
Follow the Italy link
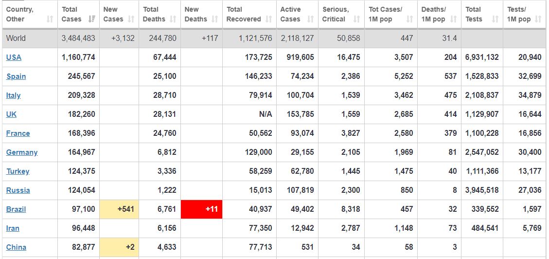13,95
